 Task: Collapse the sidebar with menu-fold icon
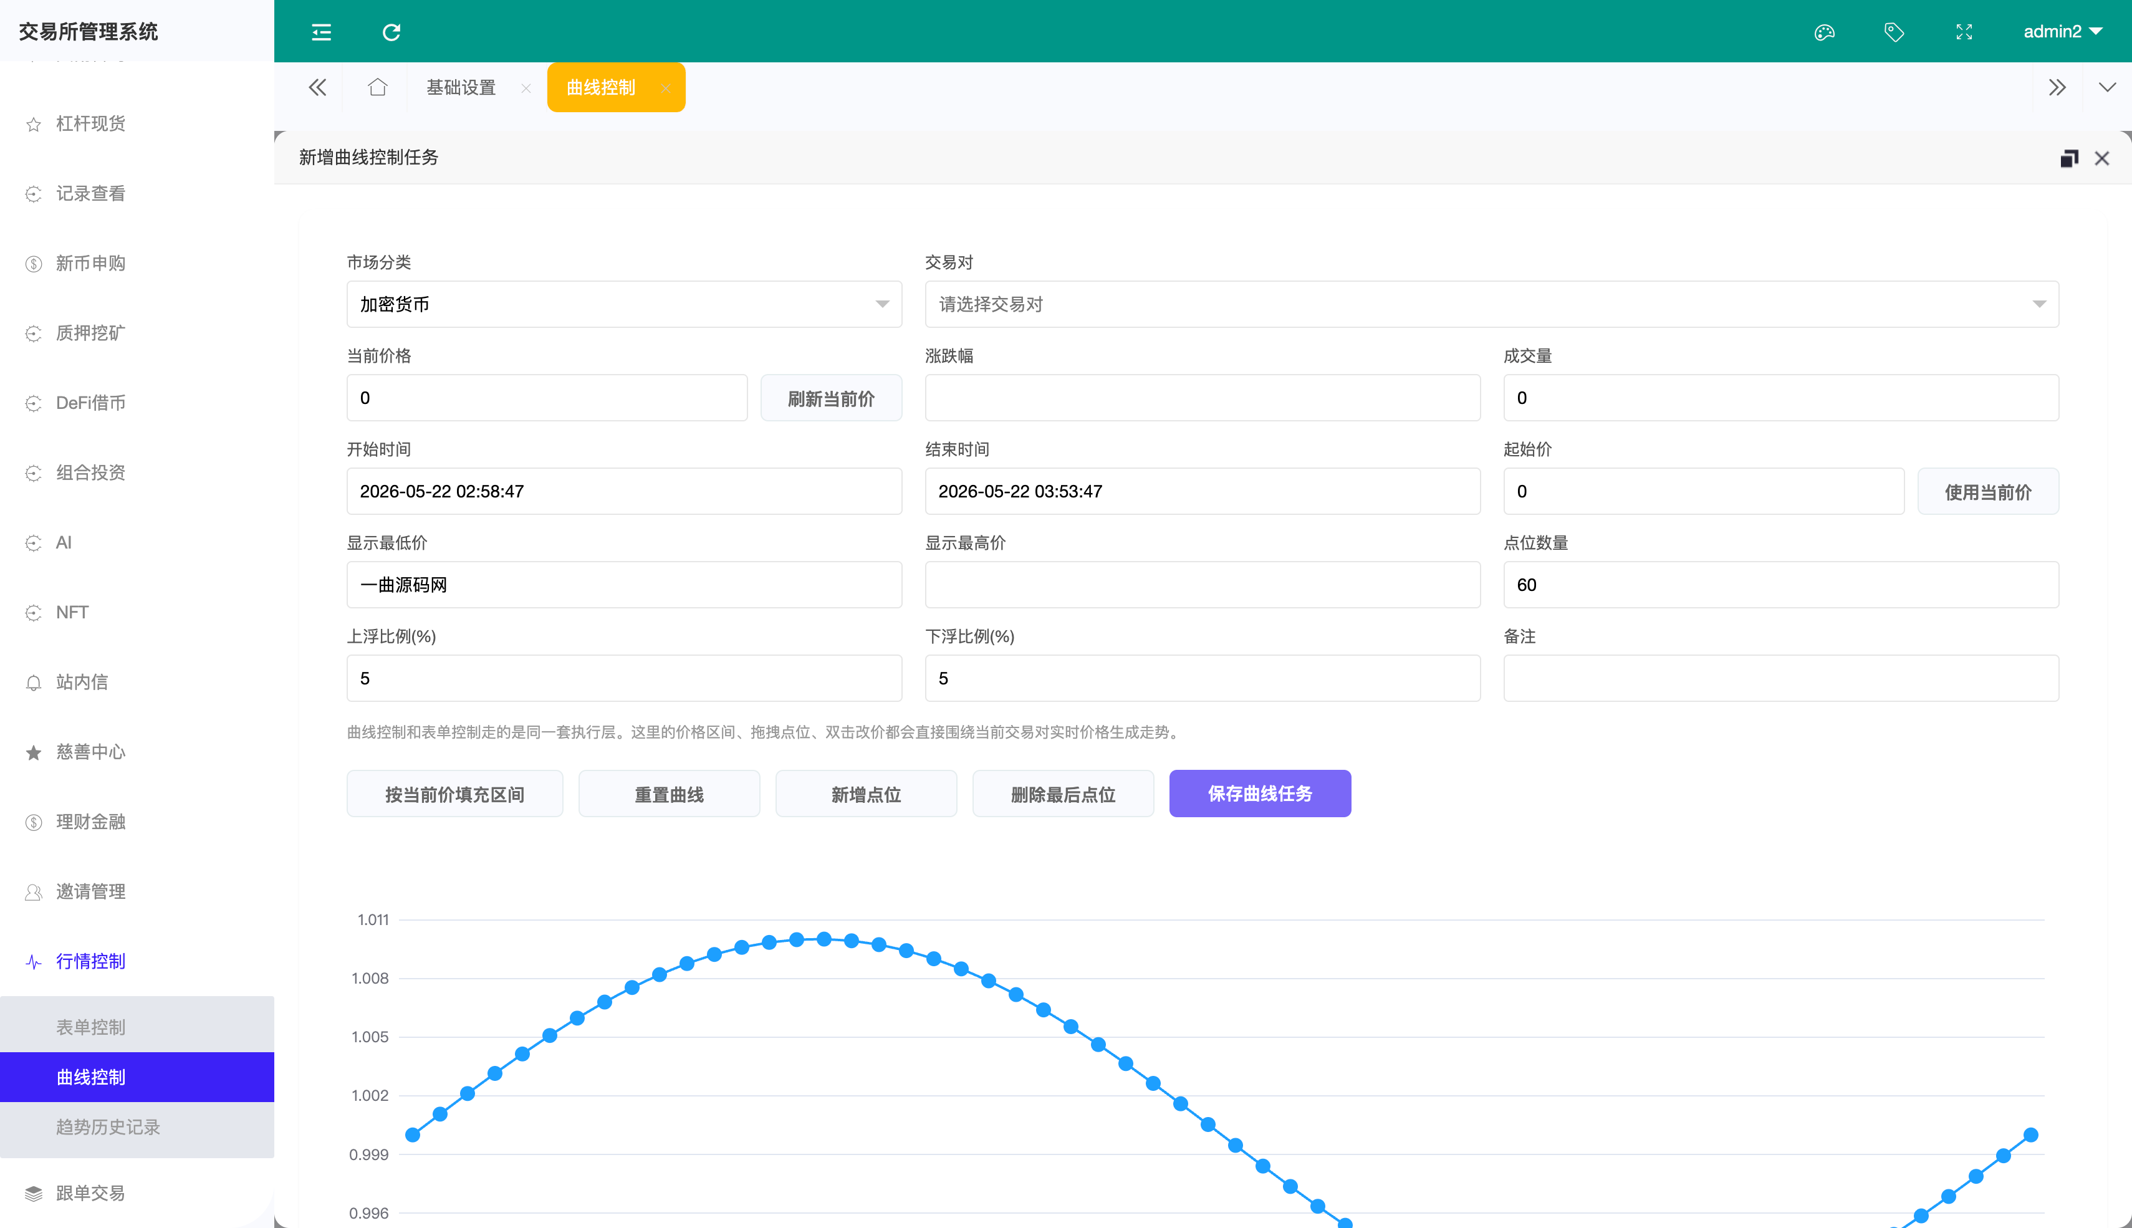pyautogui.click(x=321, y=32)
